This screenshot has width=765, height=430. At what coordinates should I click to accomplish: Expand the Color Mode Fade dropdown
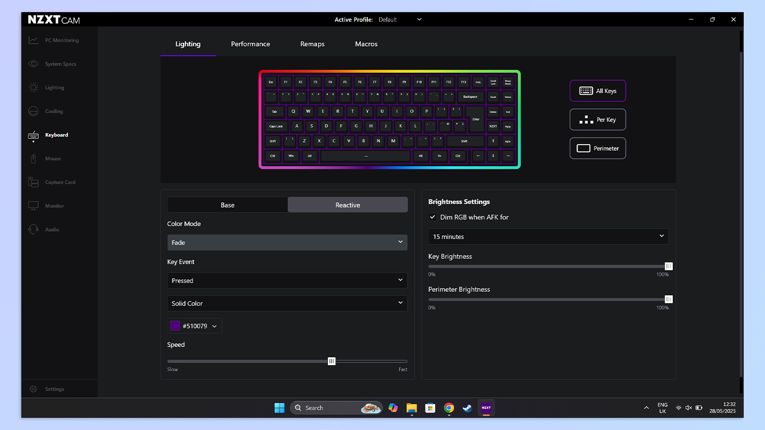[x=287, y=242]
